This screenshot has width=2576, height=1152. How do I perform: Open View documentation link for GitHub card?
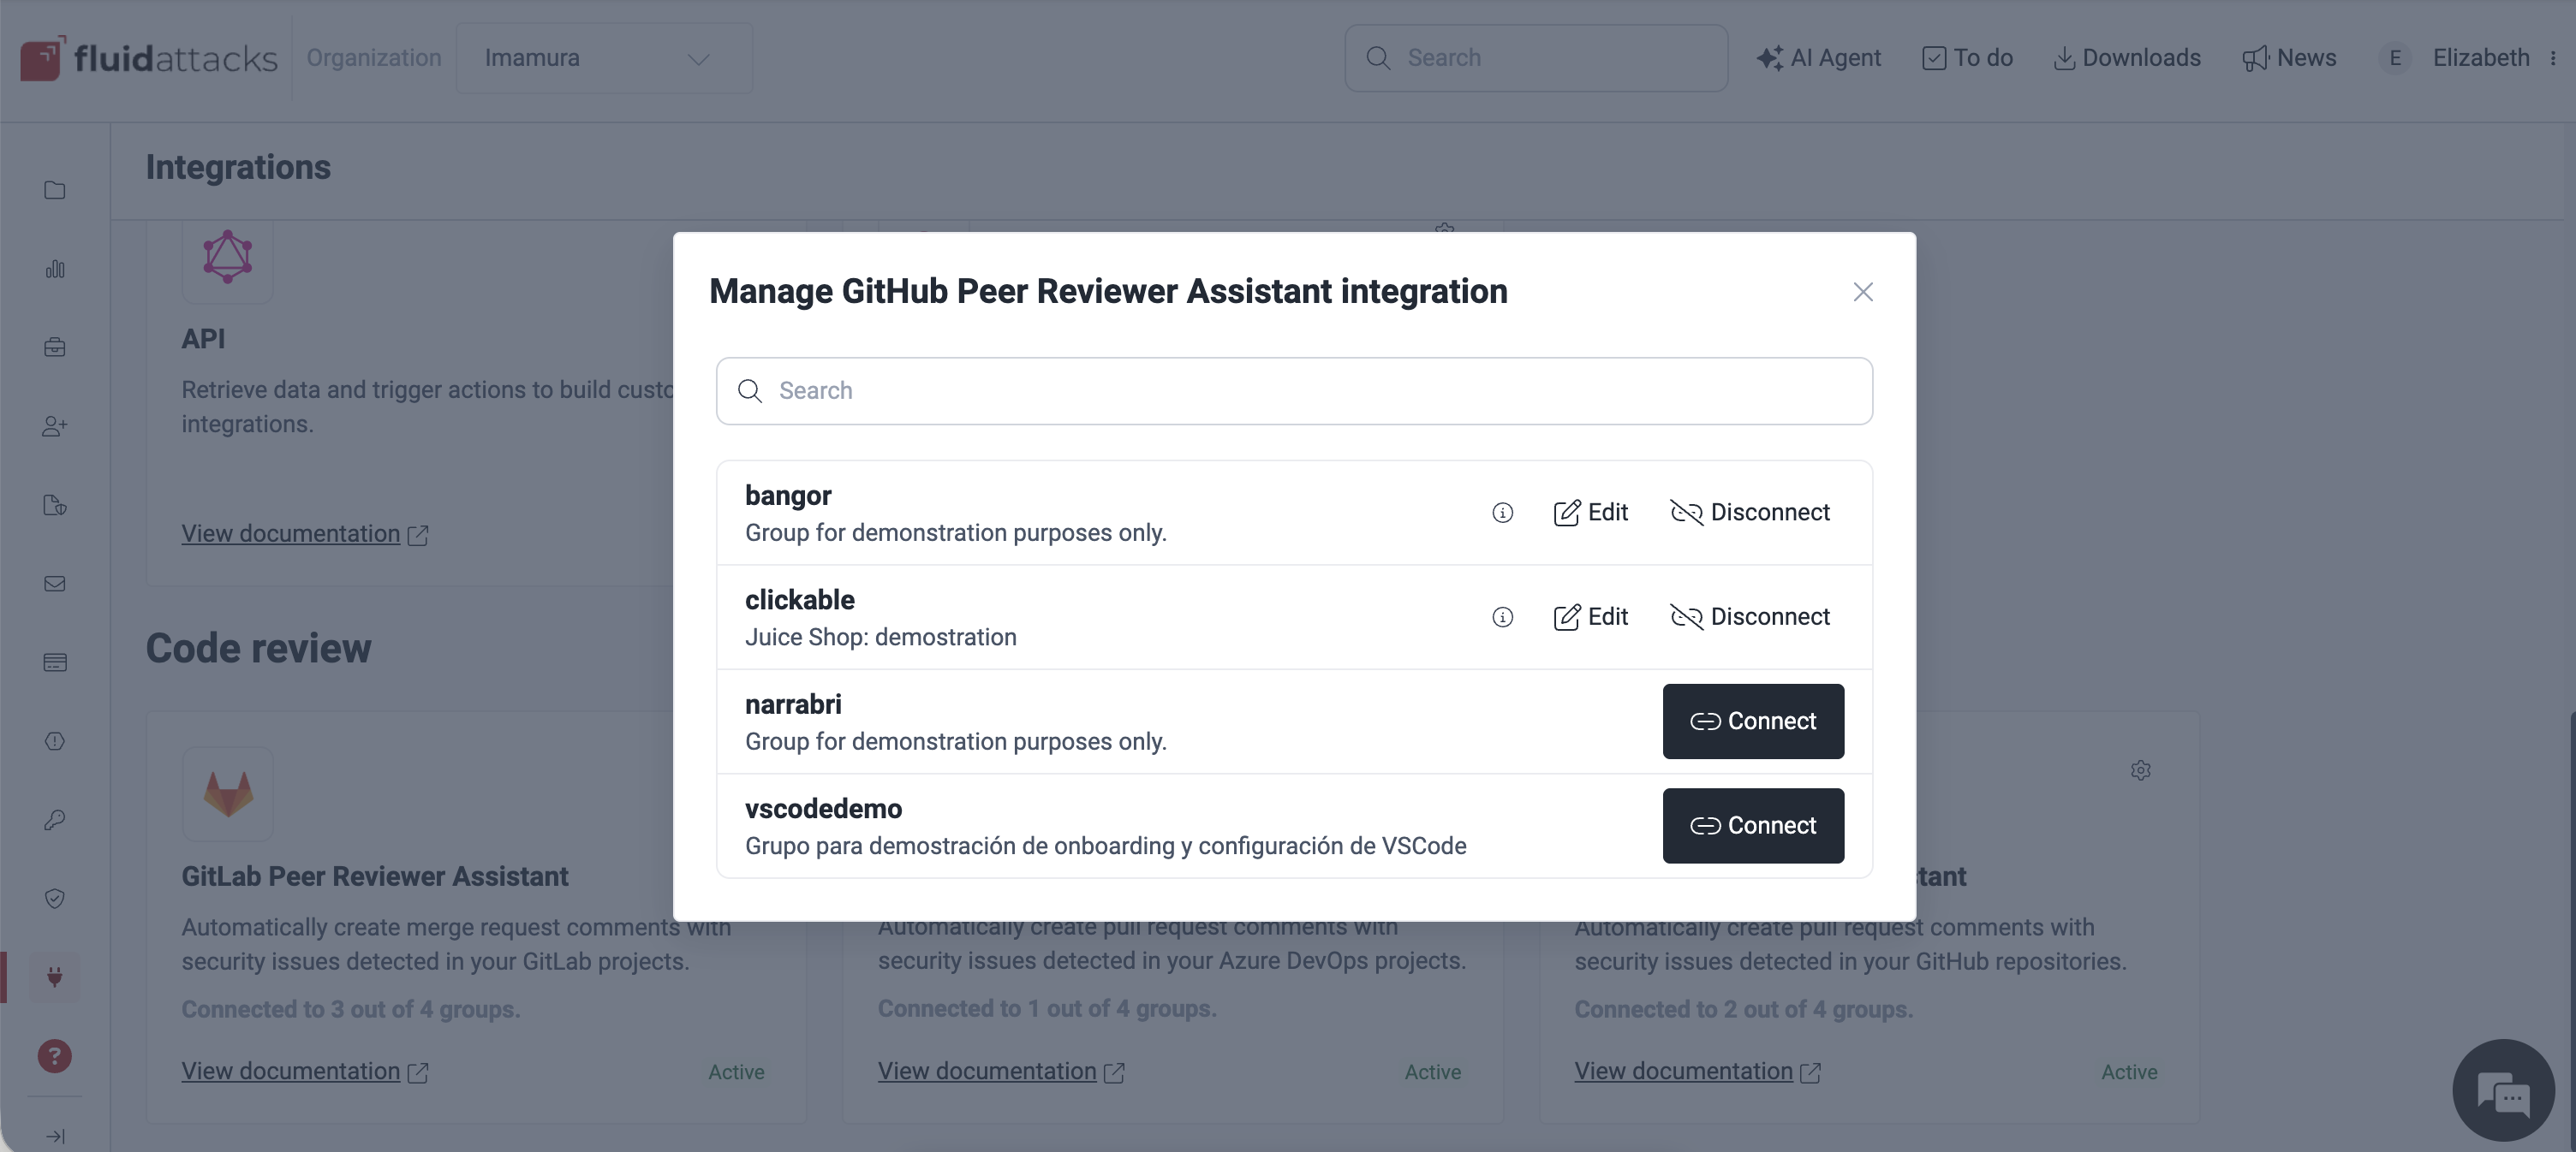pyautogui.click(x=1698, y=1071)
